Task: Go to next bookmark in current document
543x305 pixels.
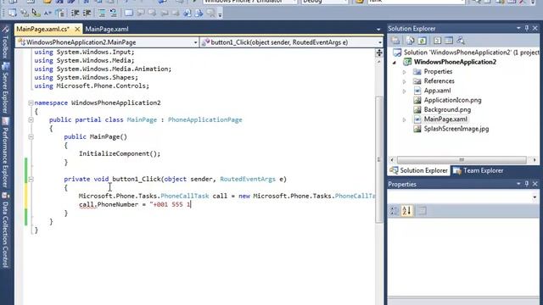Action: tap(199, 14)
